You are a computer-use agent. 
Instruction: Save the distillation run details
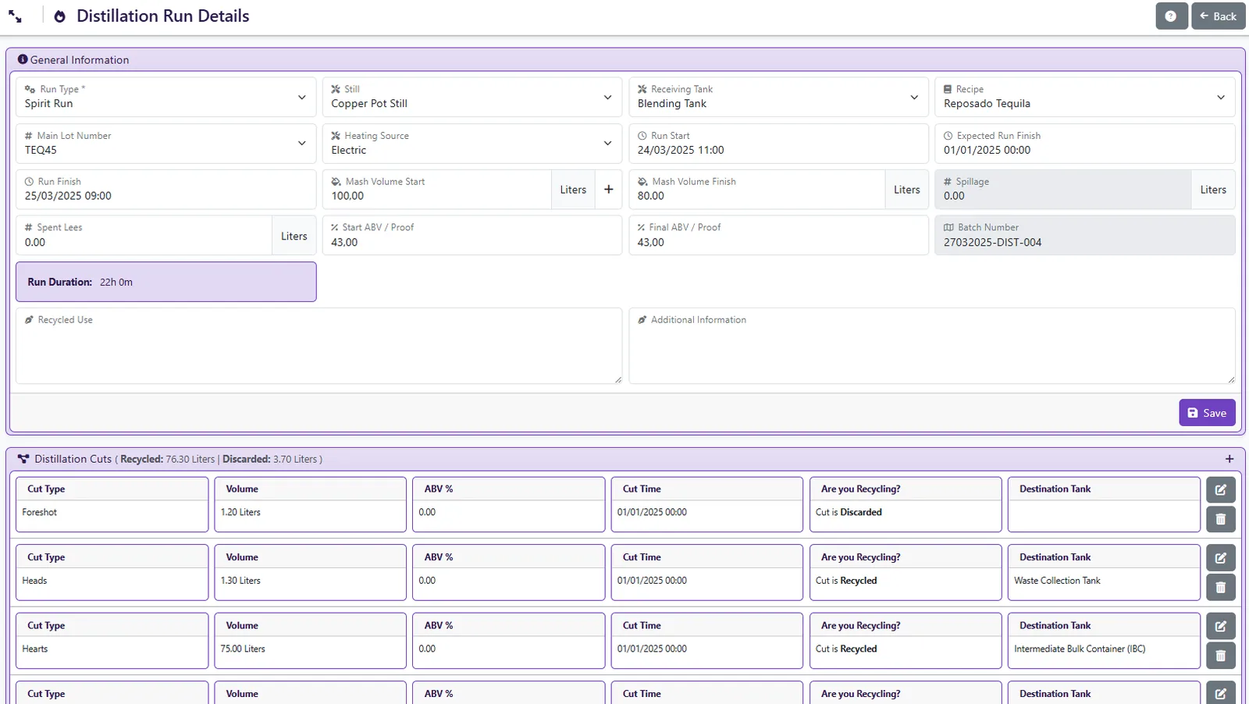(x=1207, y=413)
